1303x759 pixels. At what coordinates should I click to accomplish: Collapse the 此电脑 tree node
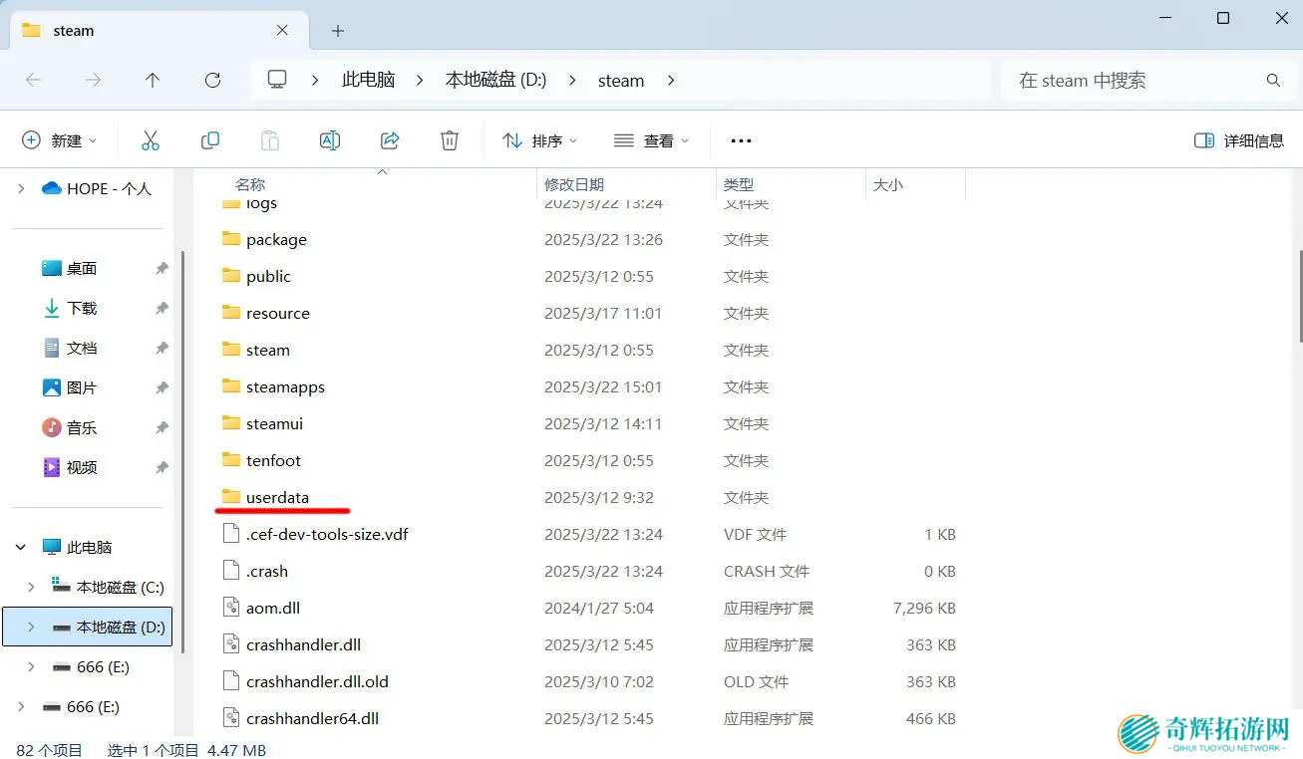tap(21, 547)
